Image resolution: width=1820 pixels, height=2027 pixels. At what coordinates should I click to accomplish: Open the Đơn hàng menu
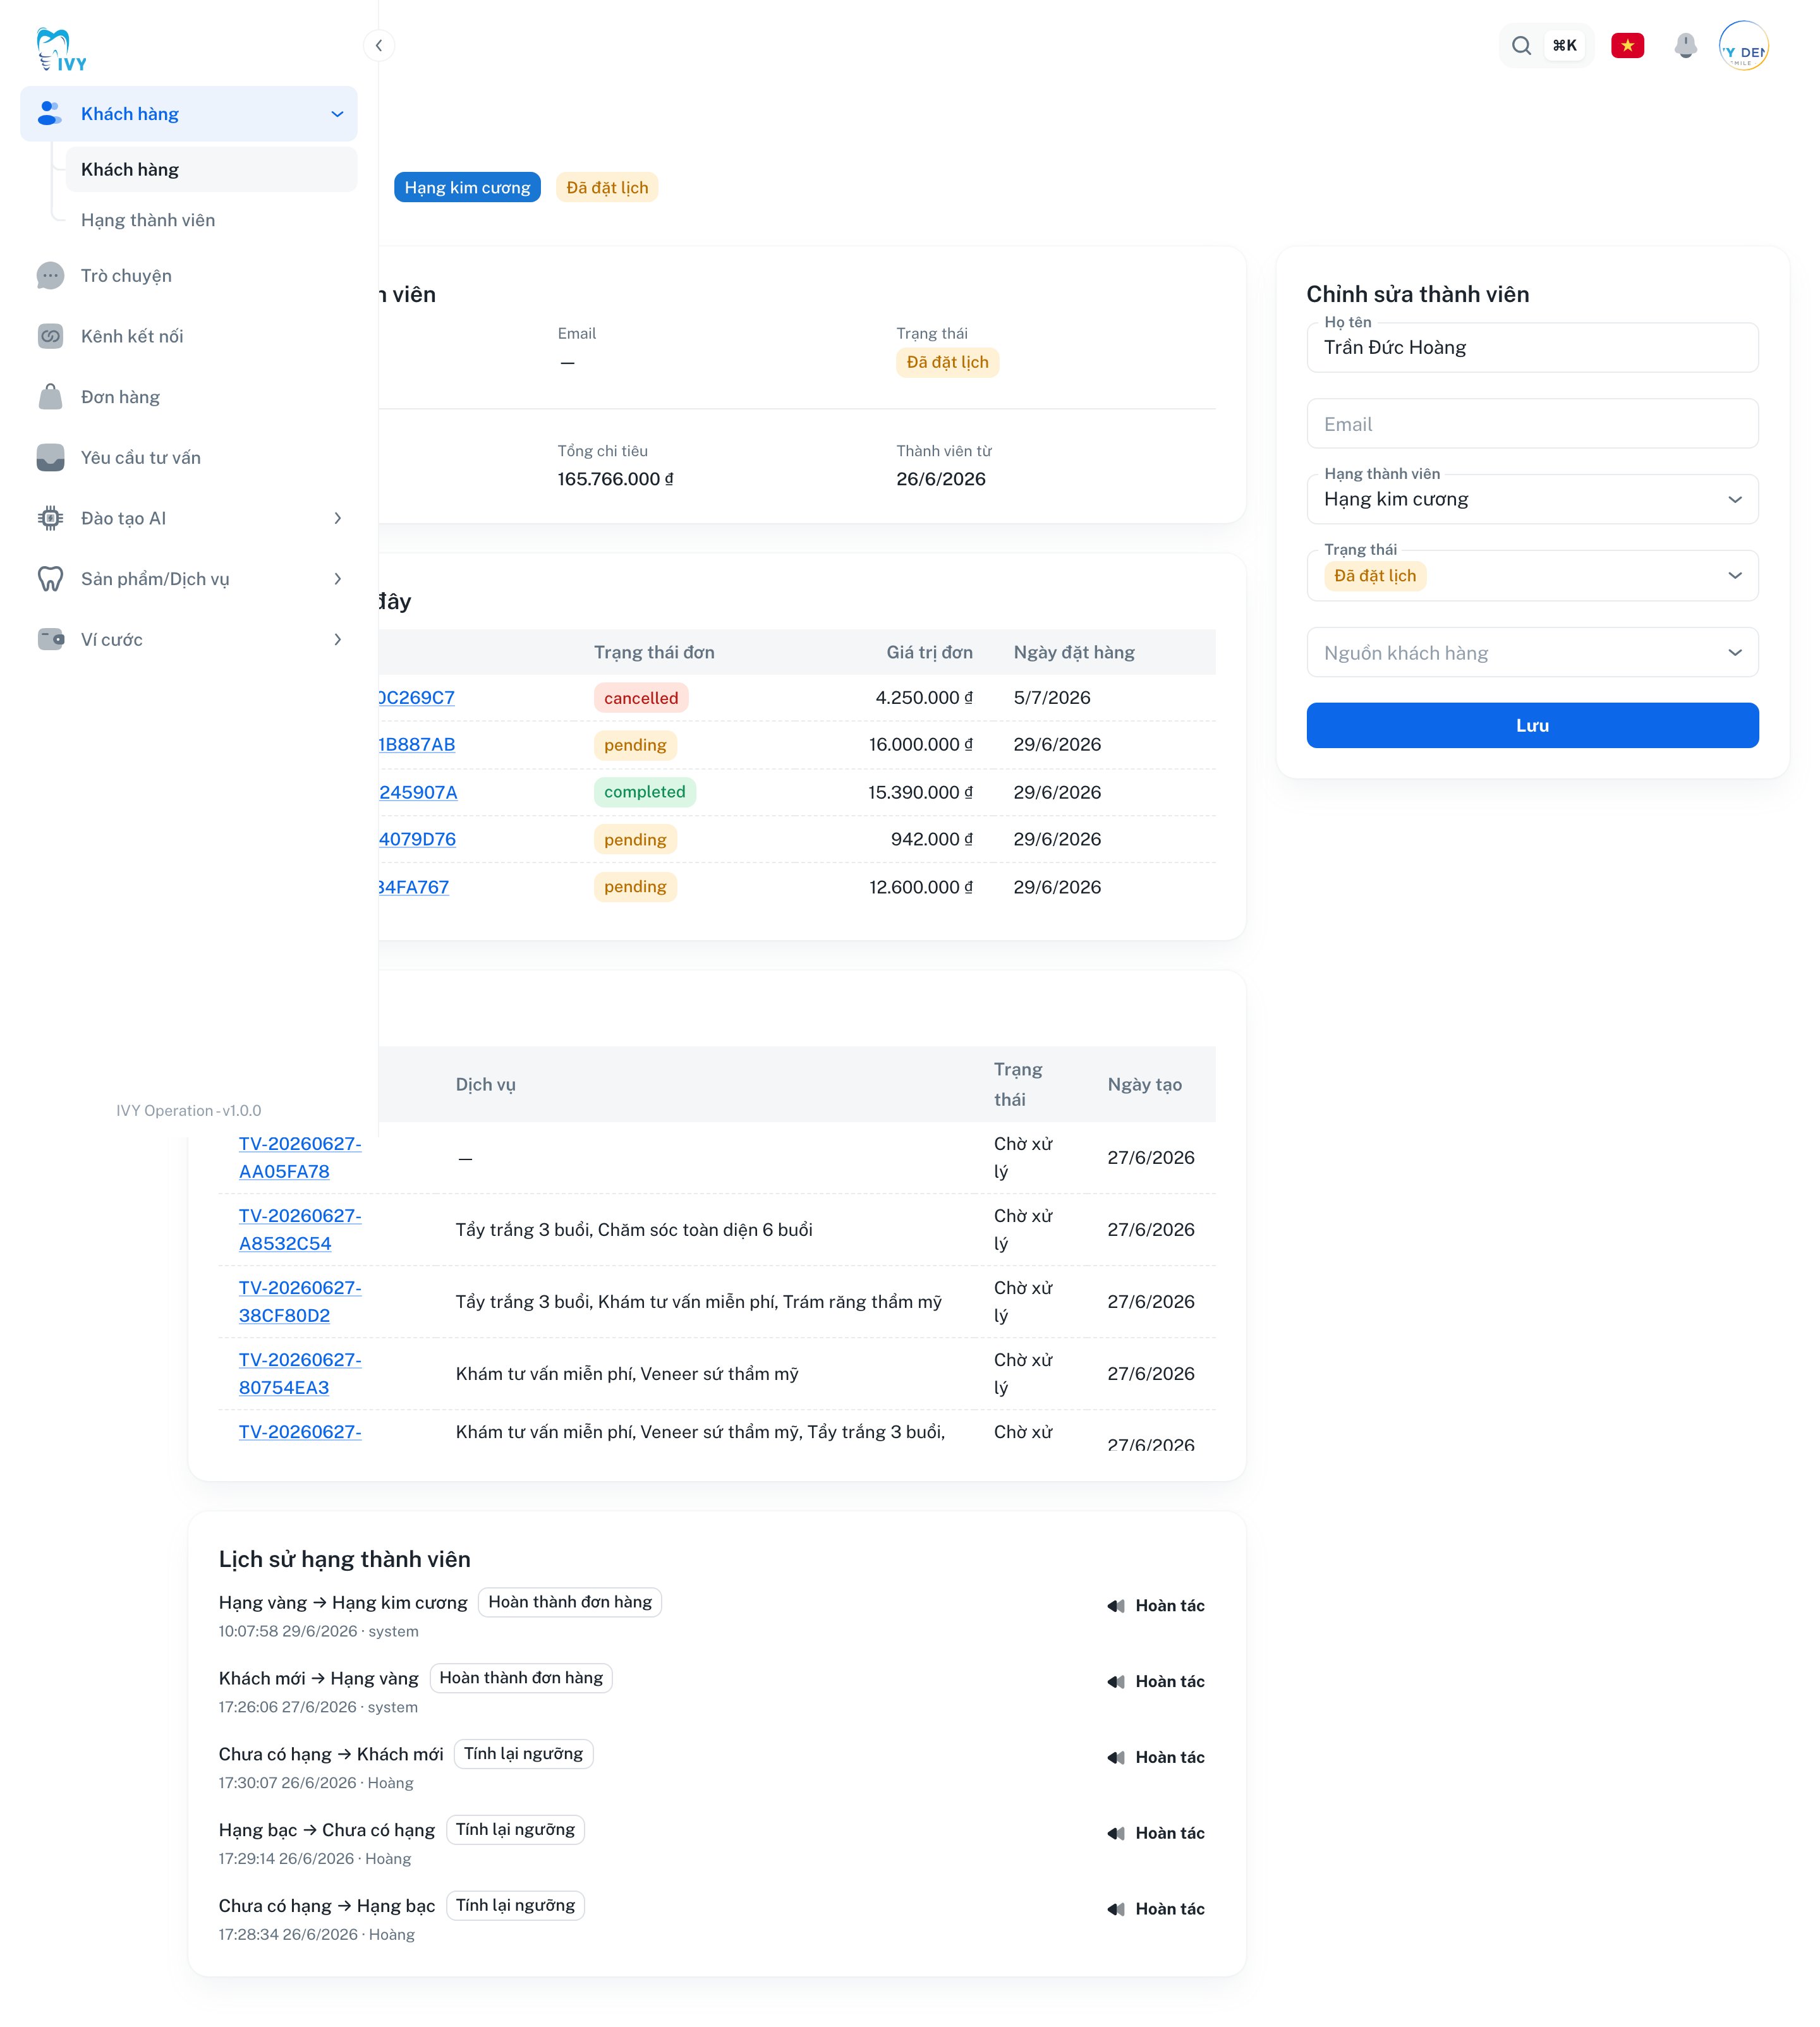pos(189,397)
